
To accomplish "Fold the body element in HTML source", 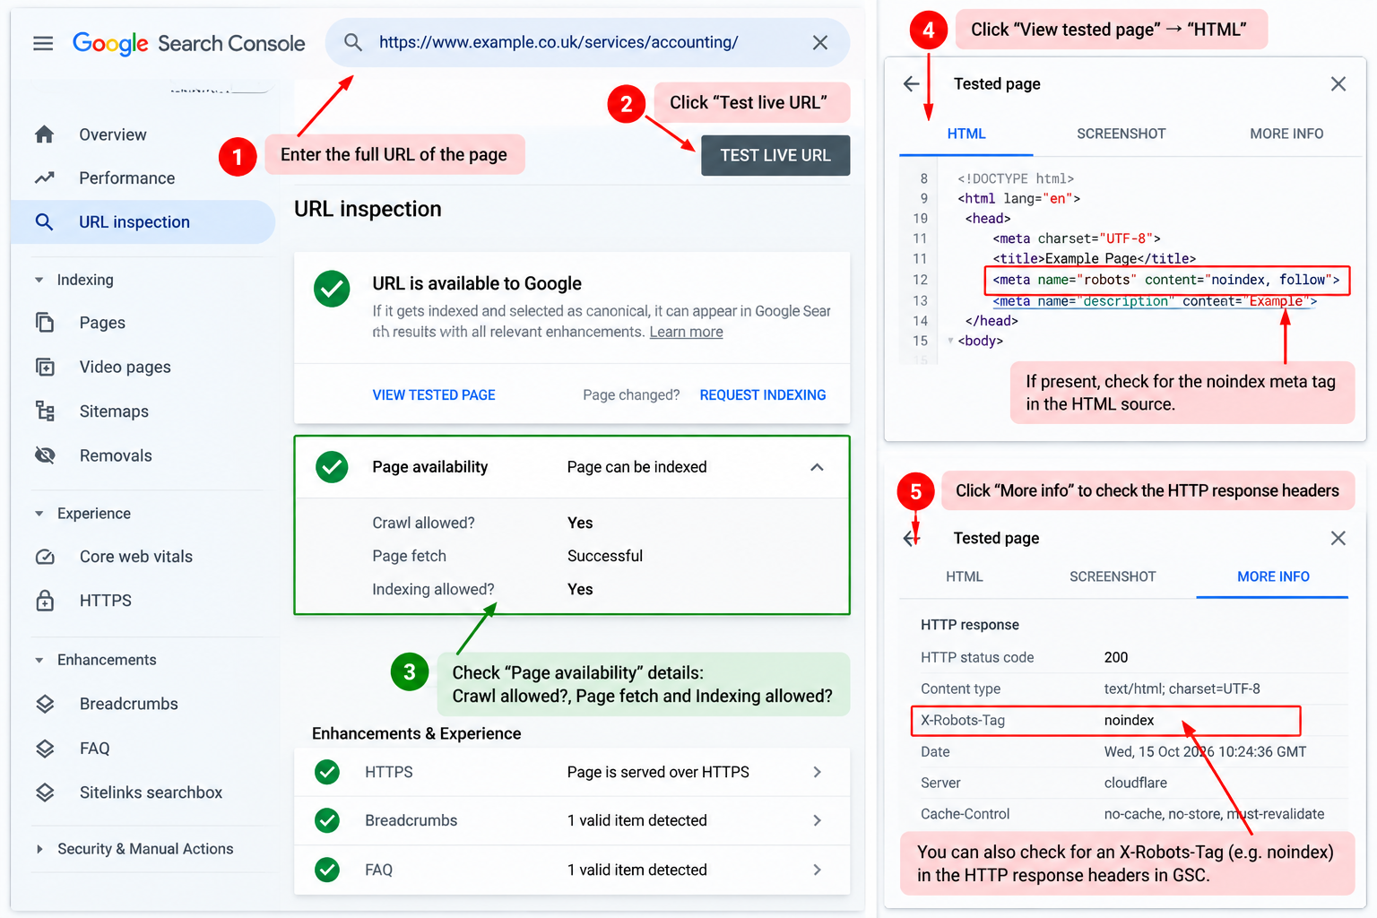I will click(950, 341).
